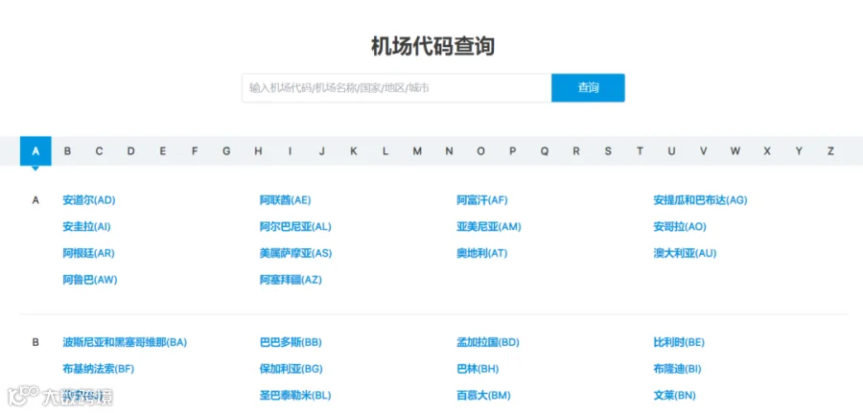Switch to the C letter tab
The height and width of the screenshot is (413, 863).
[99, 151]
